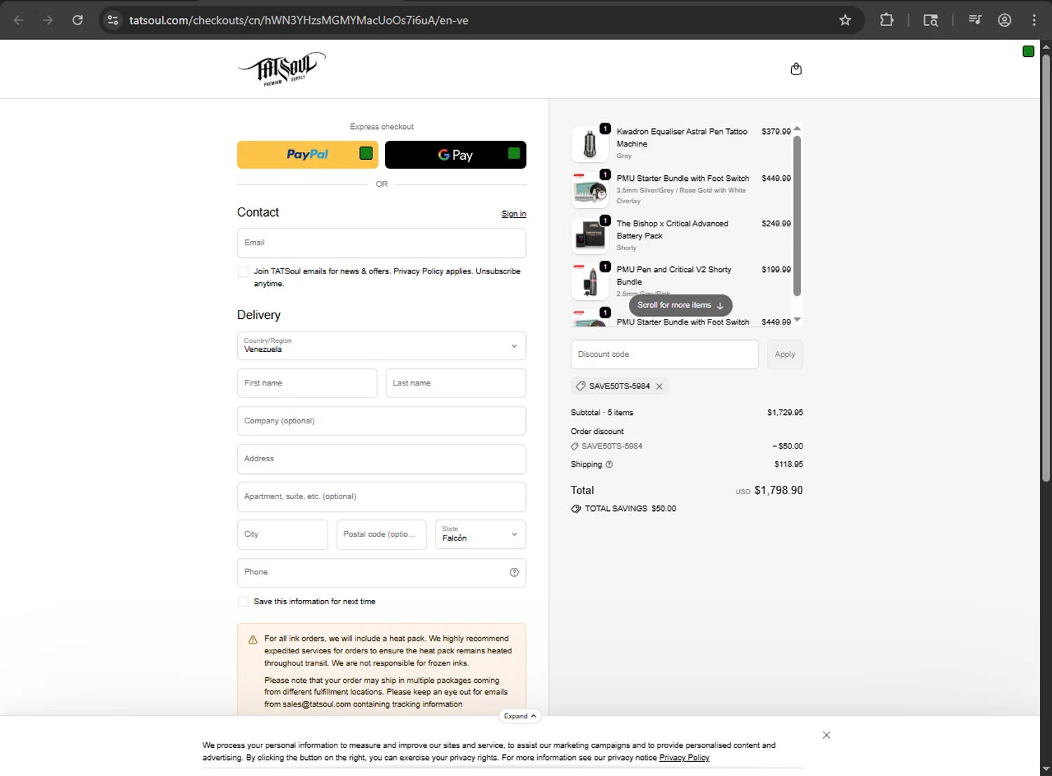Click the Expand toggle on privacy banner
The width and height of the screenshot is (1052, 776).
[520, 716]
